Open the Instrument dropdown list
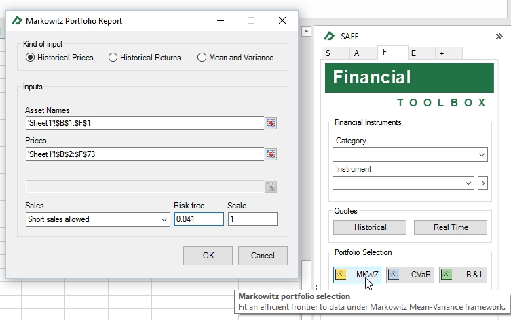 [403, 183]
